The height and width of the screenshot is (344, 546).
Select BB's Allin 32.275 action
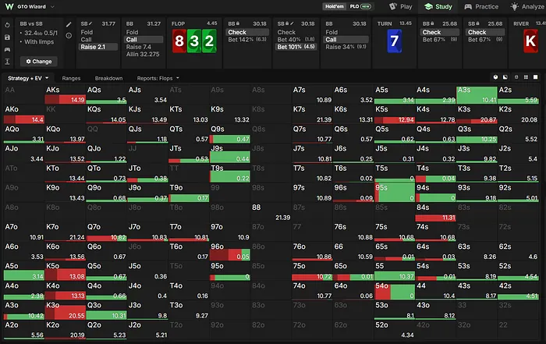[x=144, y=55]
